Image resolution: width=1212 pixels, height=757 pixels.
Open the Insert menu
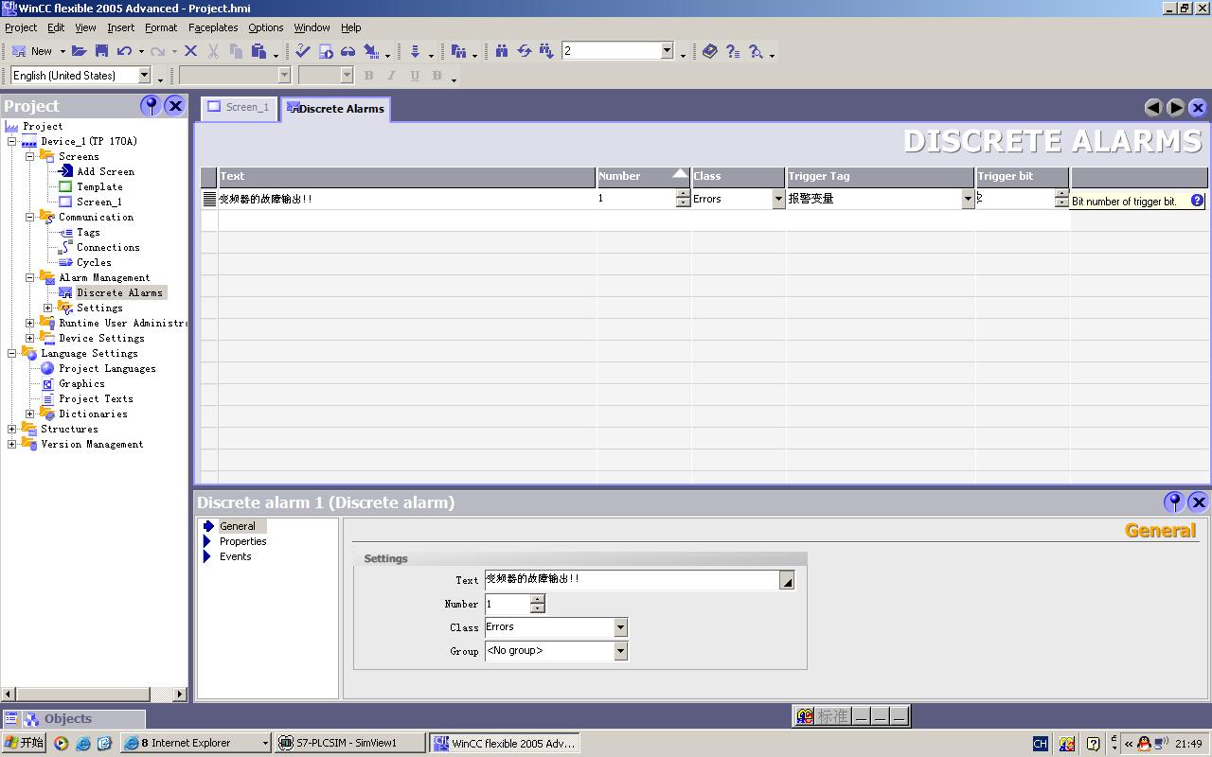point(120,27)
